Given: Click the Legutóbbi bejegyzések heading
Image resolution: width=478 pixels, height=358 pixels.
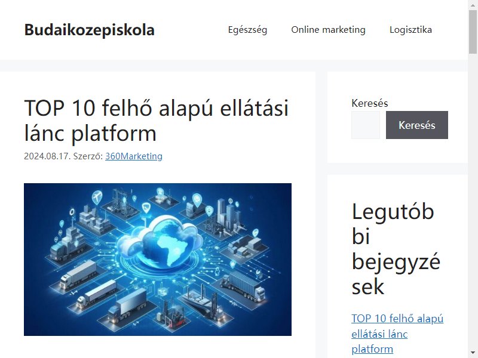Looking at the screenshot, I should tap(396, 249).
